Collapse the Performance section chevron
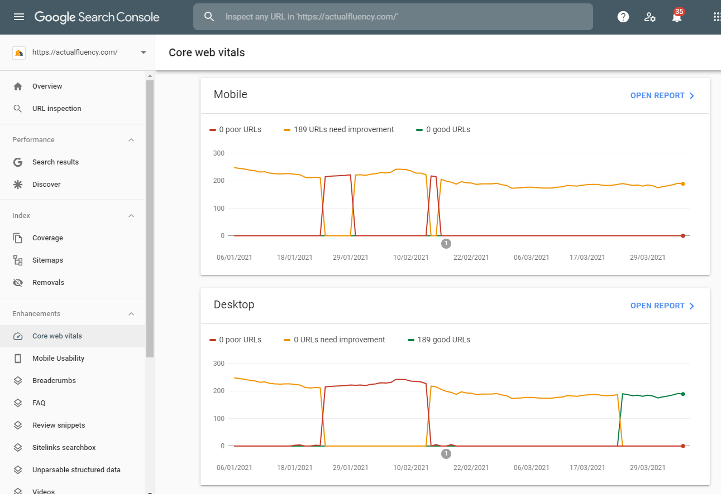 (131, 140)
